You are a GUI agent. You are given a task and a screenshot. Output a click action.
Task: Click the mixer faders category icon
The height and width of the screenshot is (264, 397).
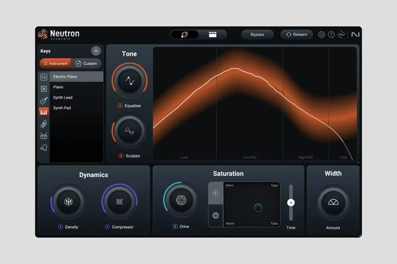click(x=44, y=77)
